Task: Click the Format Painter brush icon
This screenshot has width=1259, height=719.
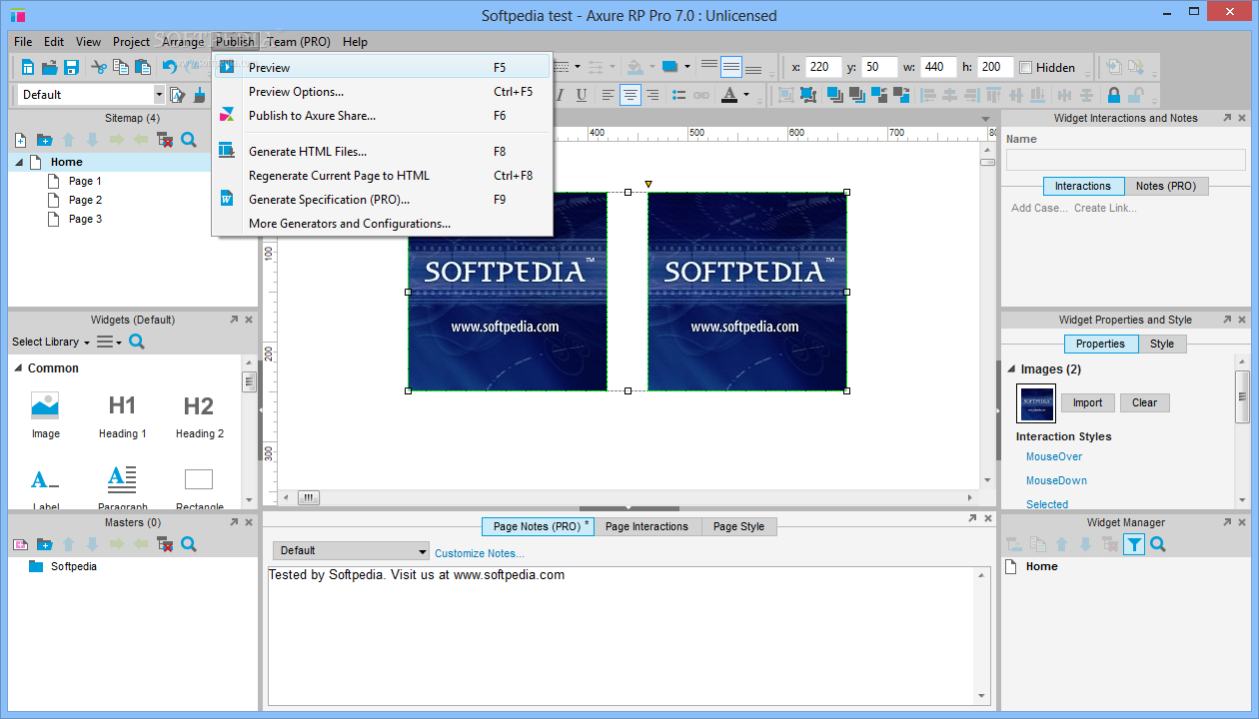Action: 199,95
